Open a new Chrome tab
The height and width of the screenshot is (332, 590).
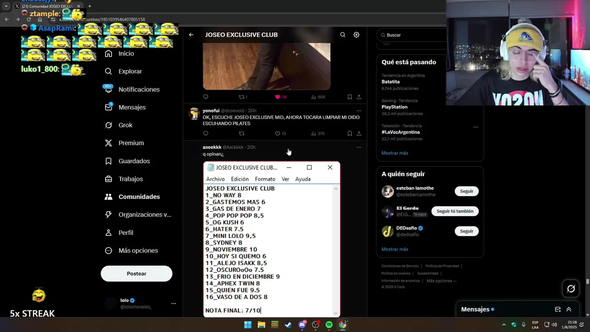pyautogui.click(x=89, y=6)
